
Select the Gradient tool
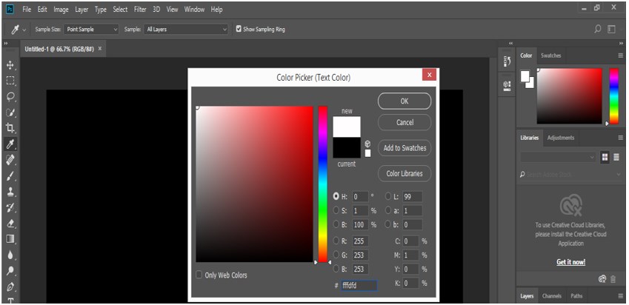tap(10, 239)
